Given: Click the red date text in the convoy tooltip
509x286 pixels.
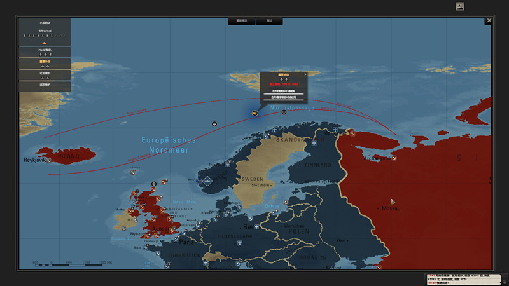Looking at the screenshot, I should coord(283,85).
